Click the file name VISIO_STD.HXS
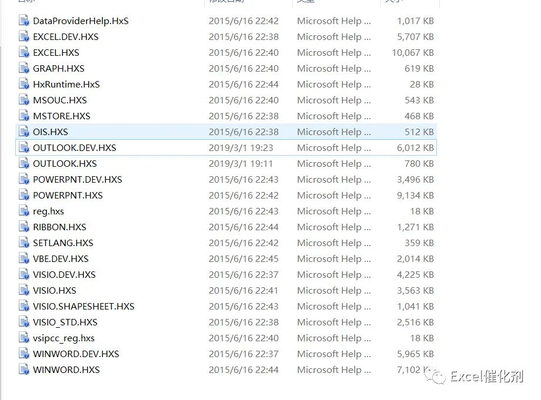Viewport: 541px width, 400px height. pyautogui.click(x=65, y=322)
